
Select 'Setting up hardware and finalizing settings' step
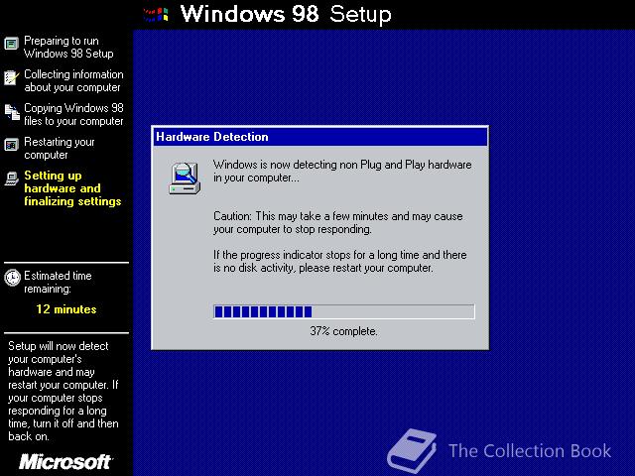[x=72, y=188]
